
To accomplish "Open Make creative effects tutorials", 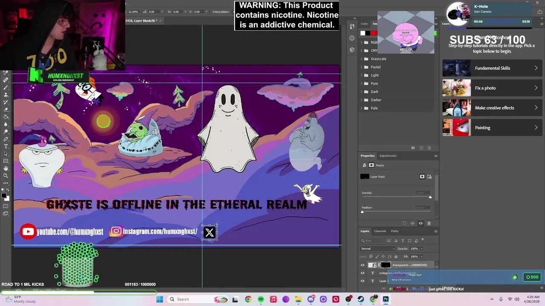I will click(x=492, y=108).
